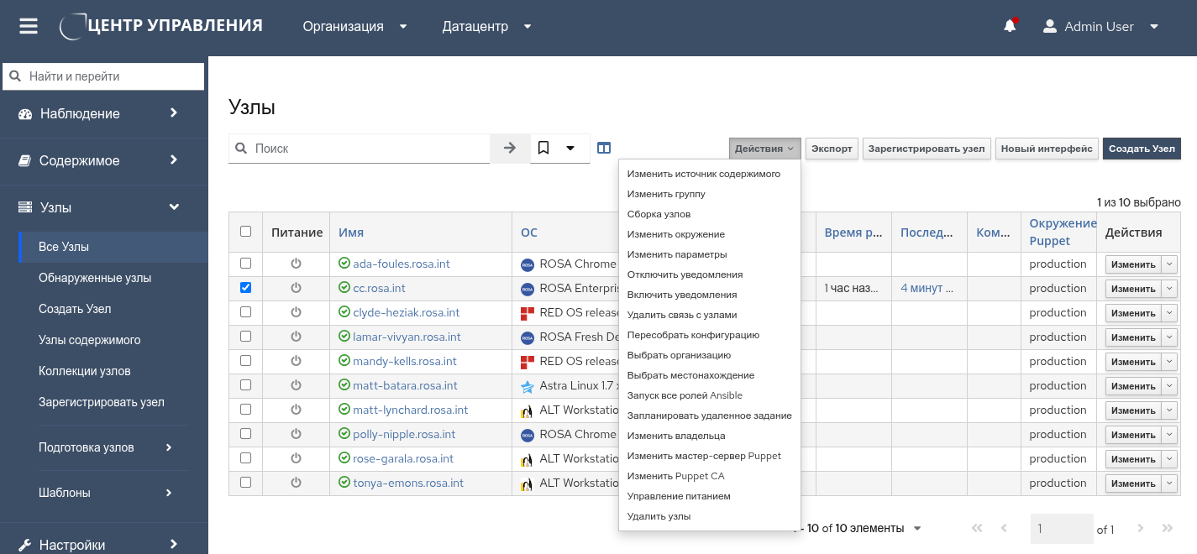This screenshot has width=1197, height=554.
Task: Expand the Организация dropdown
Action: 354,27
